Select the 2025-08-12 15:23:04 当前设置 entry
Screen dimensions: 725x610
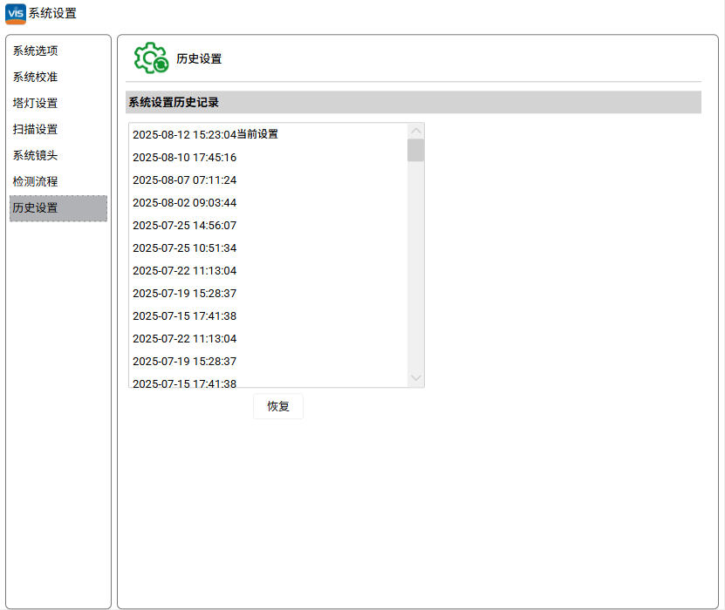tap(205, 135)
